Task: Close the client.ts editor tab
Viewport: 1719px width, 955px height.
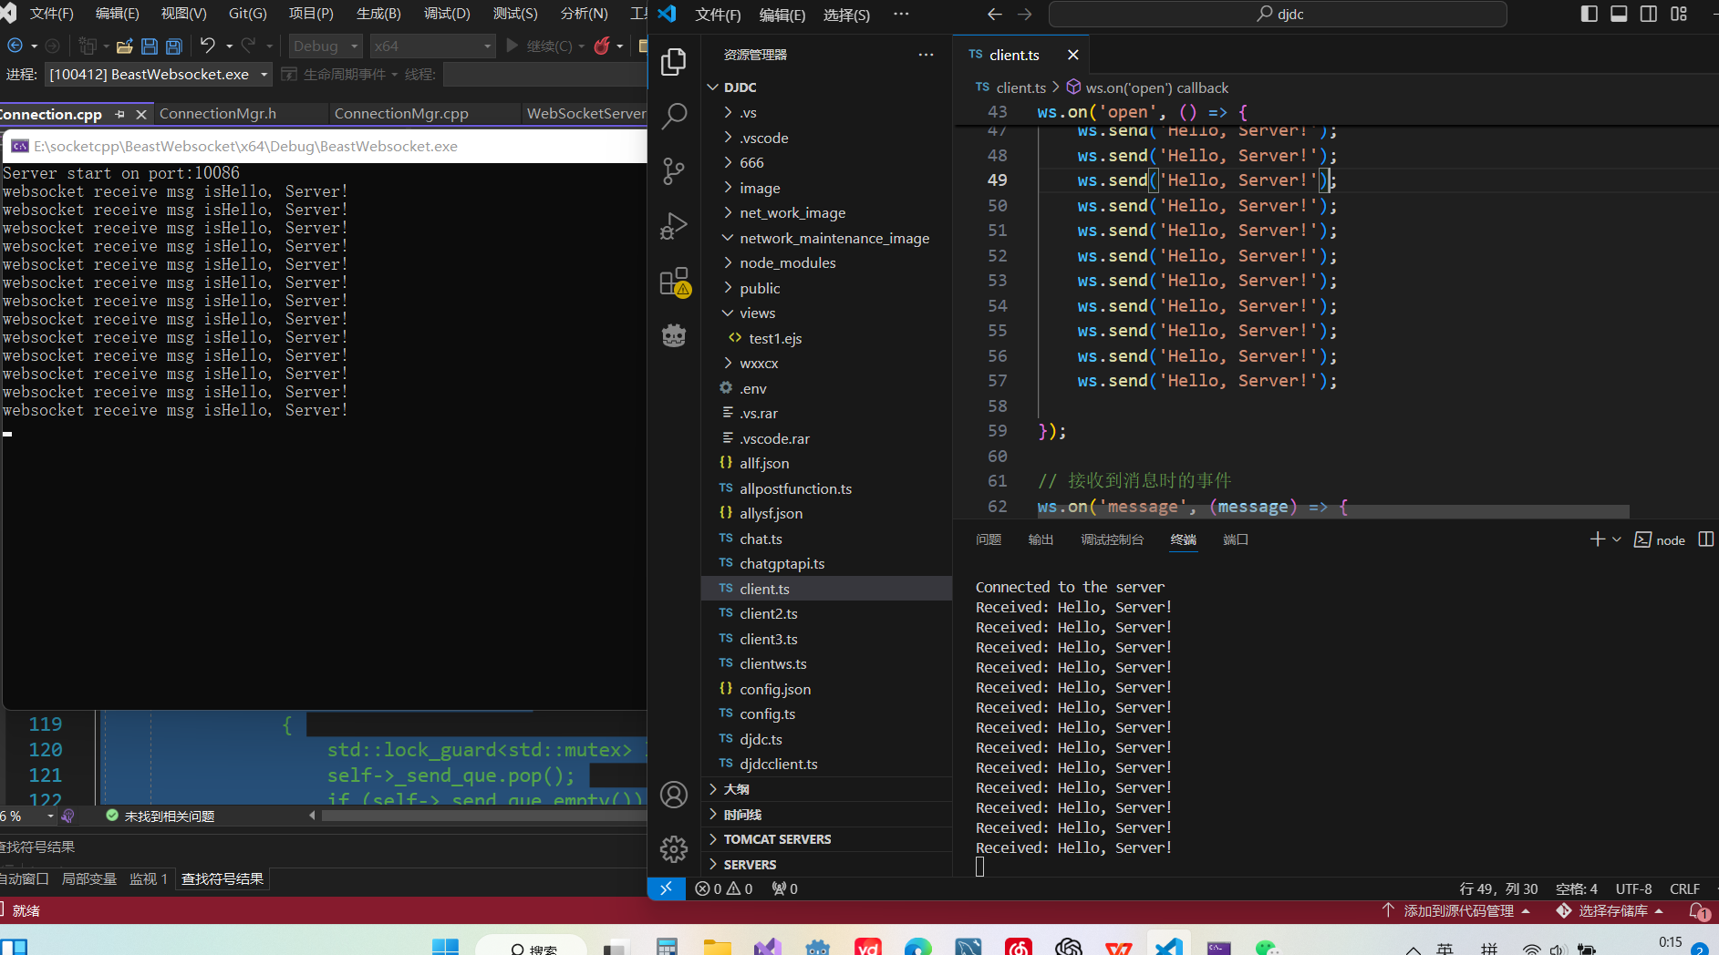Action: pyautogui.click(x=1073, y=55)
